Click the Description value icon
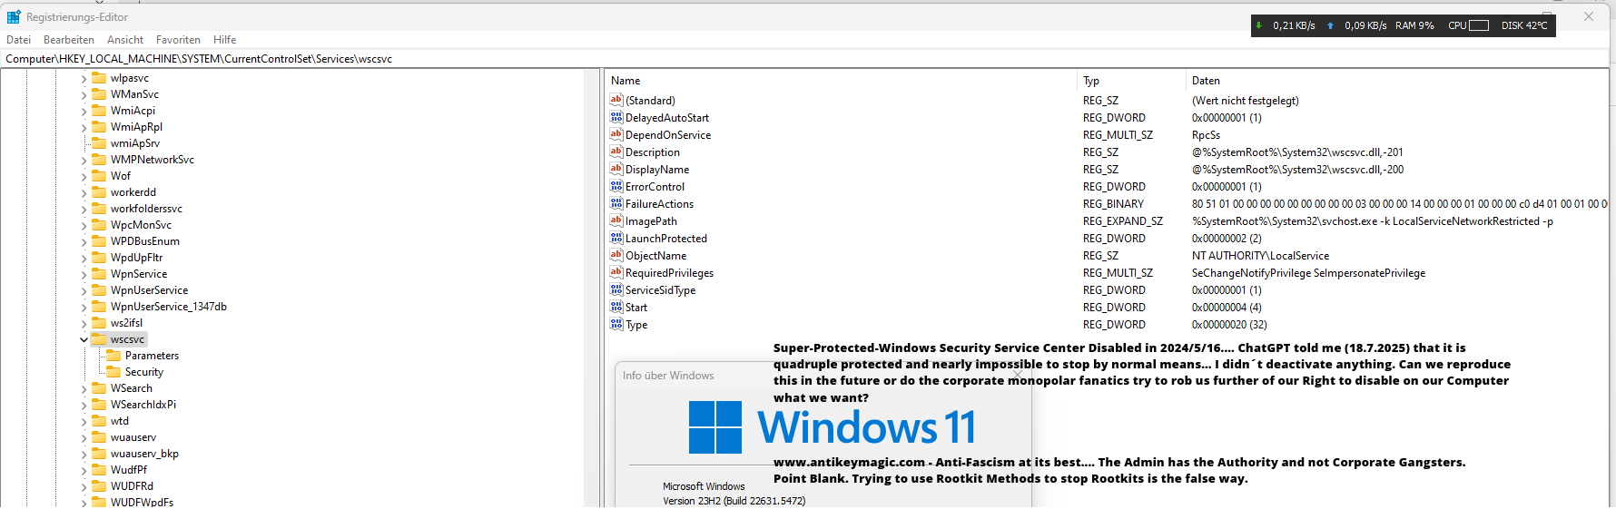The height and width of the screenshot is (509, 1616). coord(616,152)
